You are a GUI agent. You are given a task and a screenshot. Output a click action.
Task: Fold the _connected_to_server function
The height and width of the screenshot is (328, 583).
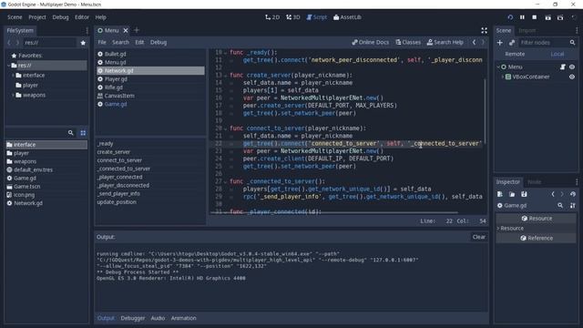(x=225, y=181)
